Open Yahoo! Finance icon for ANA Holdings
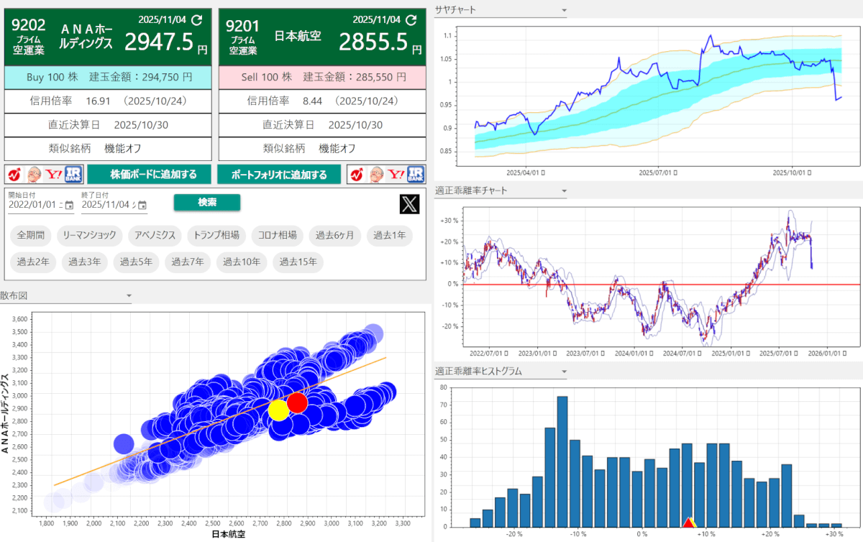 point(54,175)
